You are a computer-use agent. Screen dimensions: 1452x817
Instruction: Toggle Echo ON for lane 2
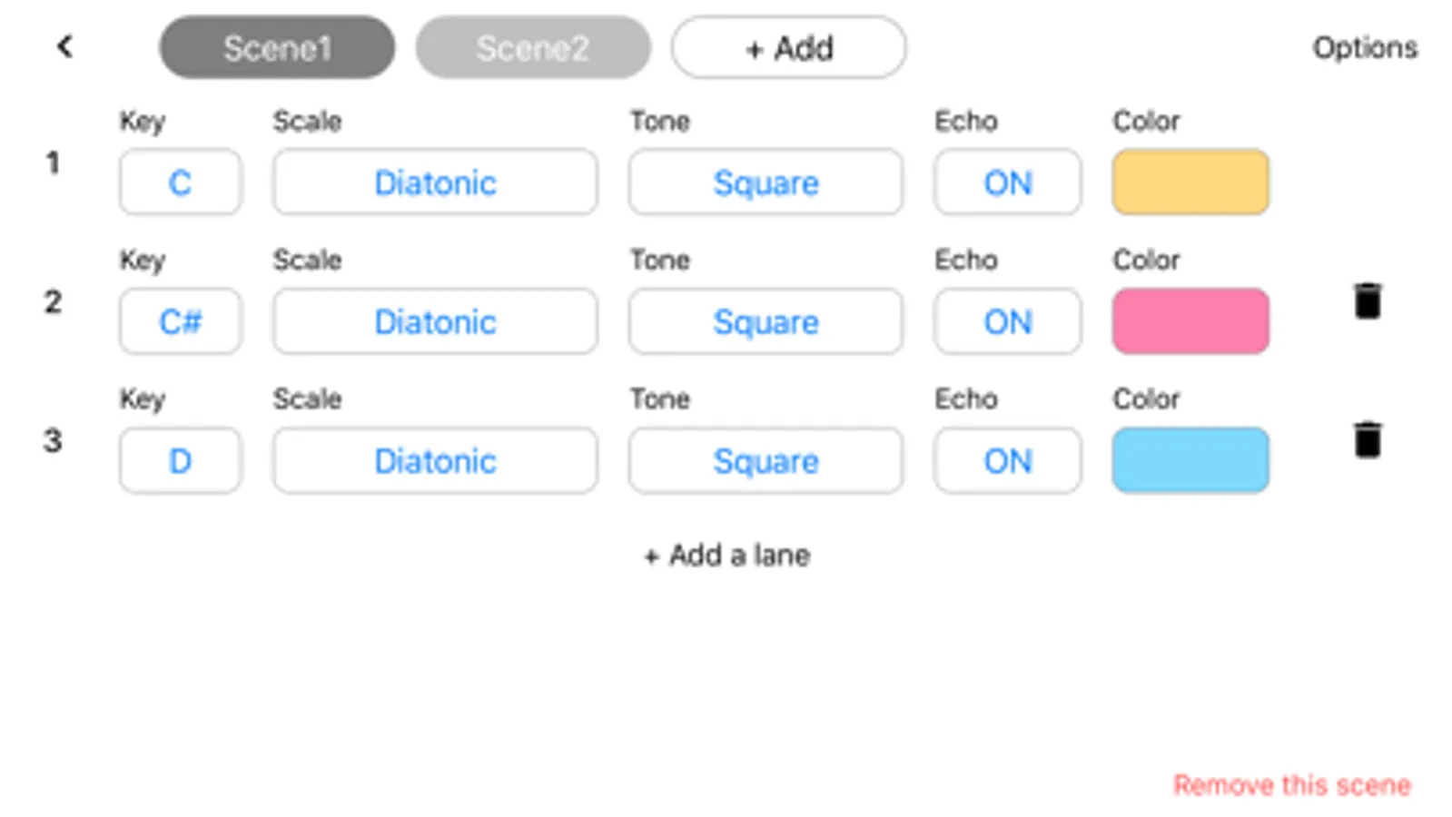coord(1007,321)
